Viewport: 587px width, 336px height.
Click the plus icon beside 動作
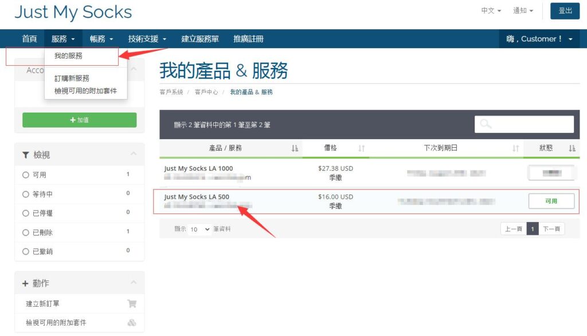(x=25, y=283)
